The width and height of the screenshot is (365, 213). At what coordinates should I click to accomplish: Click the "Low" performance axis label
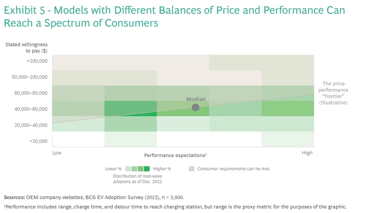pos(57,153)
